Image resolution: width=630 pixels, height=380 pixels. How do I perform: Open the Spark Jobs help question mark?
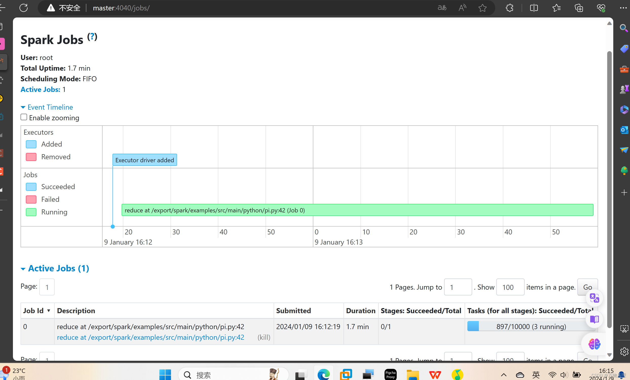[x=92, y=36]
